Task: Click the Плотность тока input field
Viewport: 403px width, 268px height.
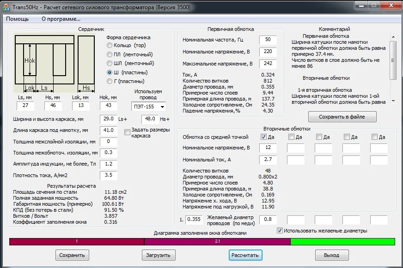Action: pyautogui.click(x=108, y=175)
